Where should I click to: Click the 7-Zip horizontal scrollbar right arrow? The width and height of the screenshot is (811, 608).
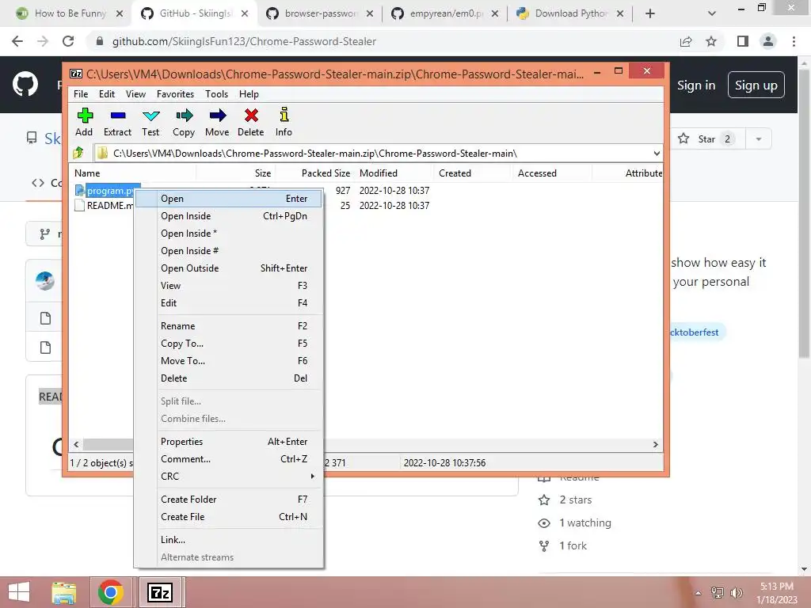tap(655, 444)
